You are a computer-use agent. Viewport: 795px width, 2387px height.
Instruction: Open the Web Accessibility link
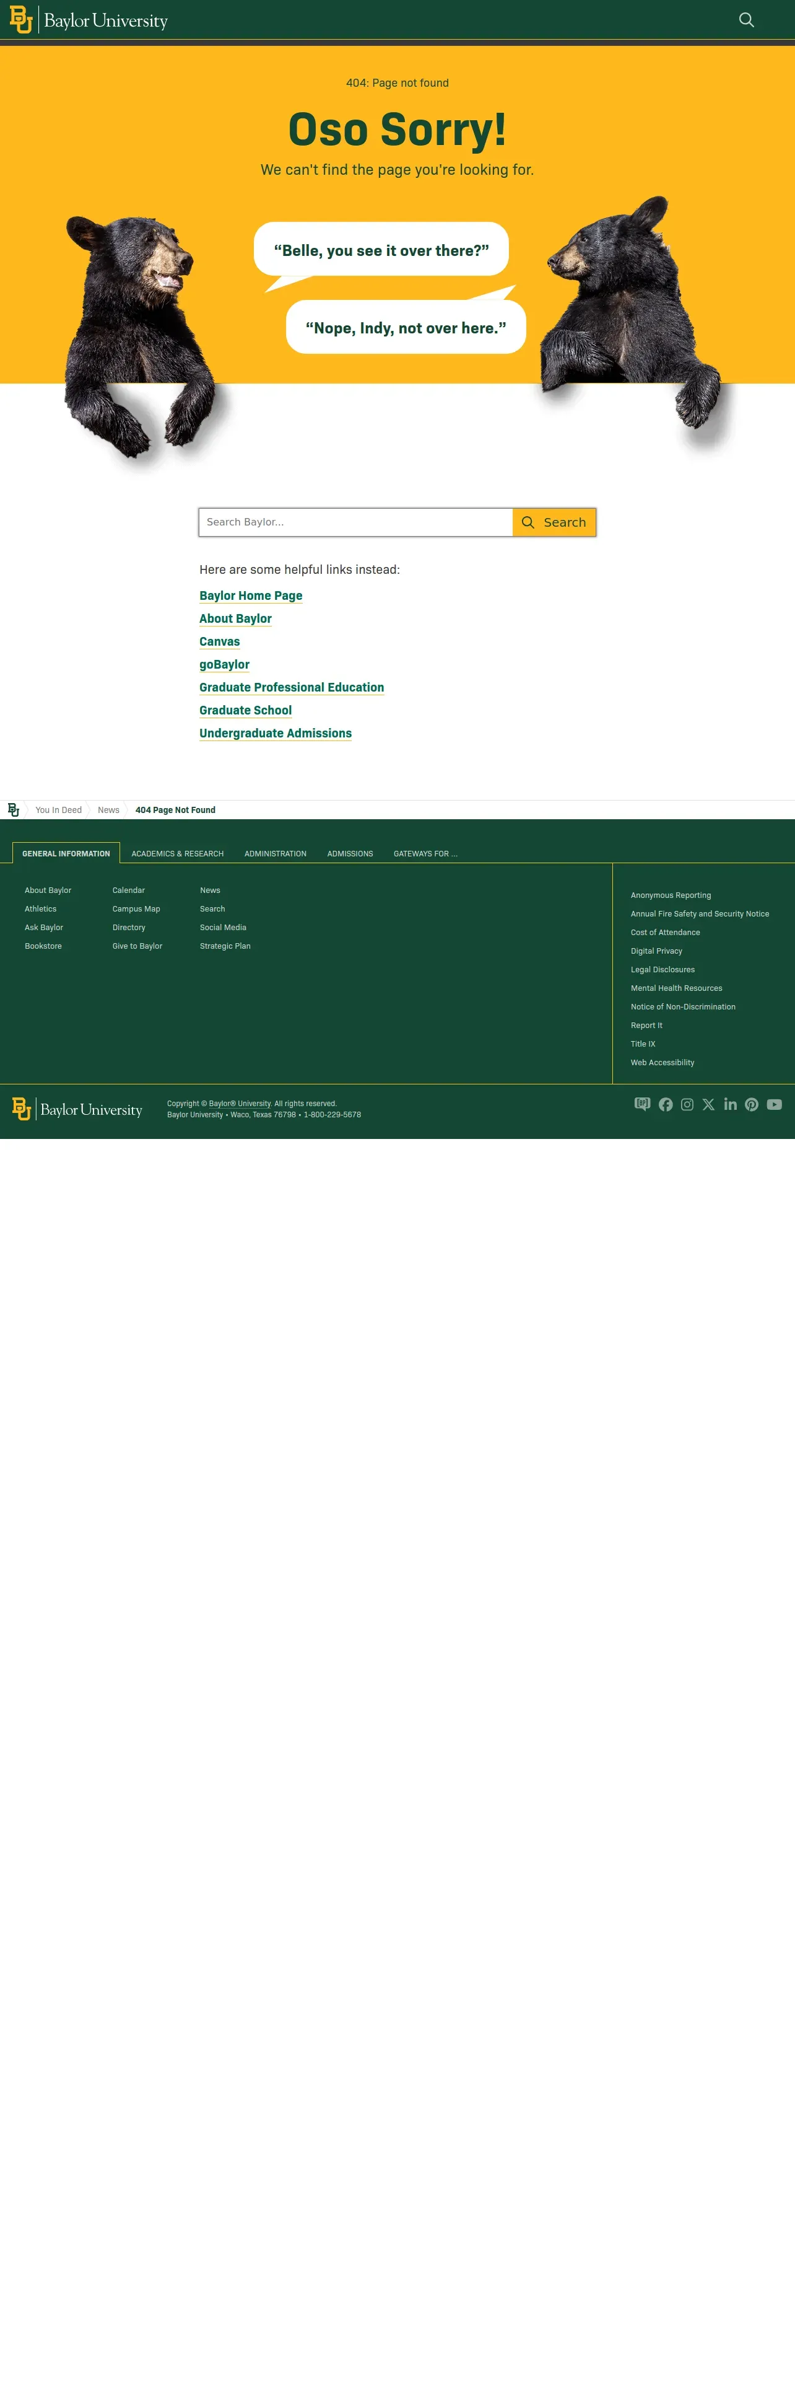662,1062
